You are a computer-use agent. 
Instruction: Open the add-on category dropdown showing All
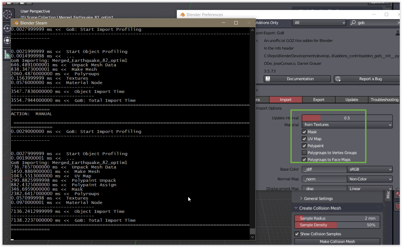(x=319, y=23)
